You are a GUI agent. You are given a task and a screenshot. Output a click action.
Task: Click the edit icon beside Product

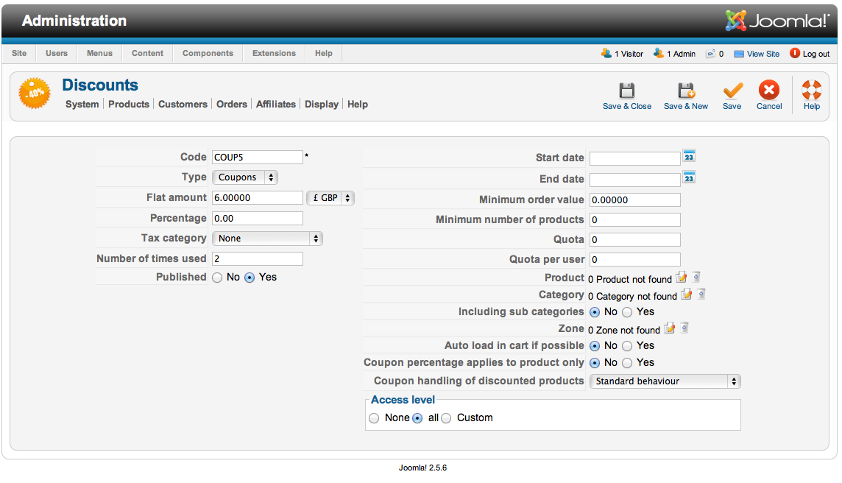point(682,278)
